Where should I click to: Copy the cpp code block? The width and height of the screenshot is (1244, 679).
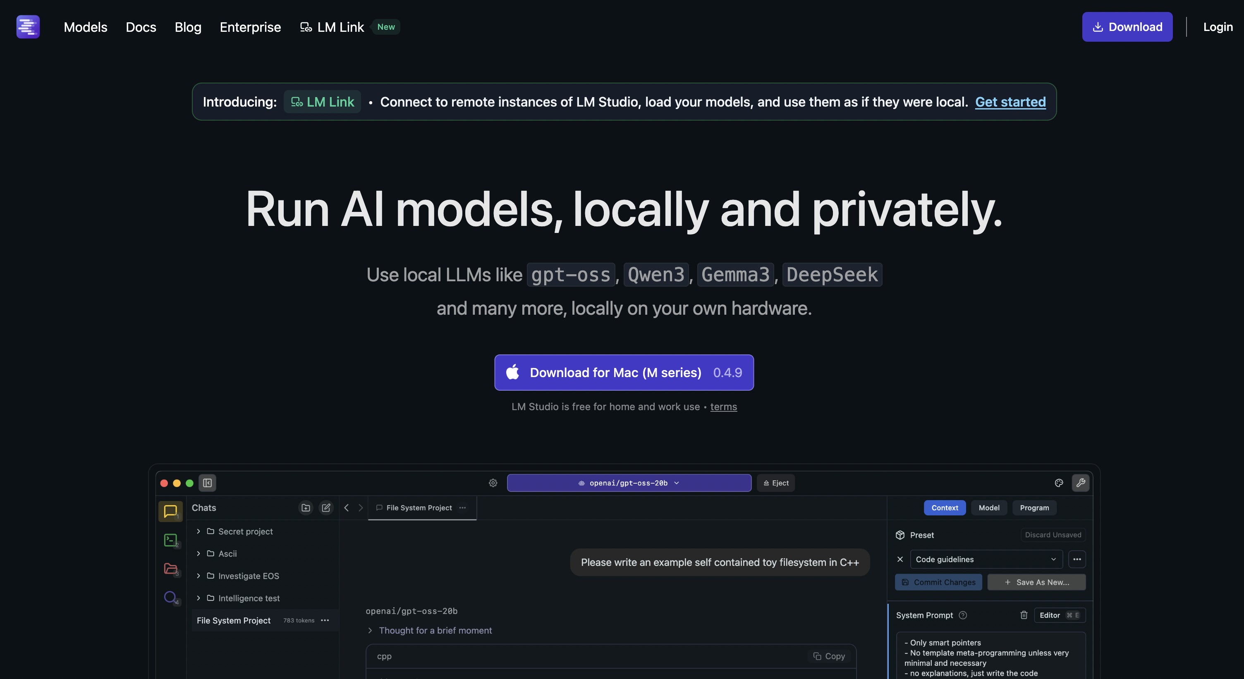pyautogui.click(x=829, y=656)
